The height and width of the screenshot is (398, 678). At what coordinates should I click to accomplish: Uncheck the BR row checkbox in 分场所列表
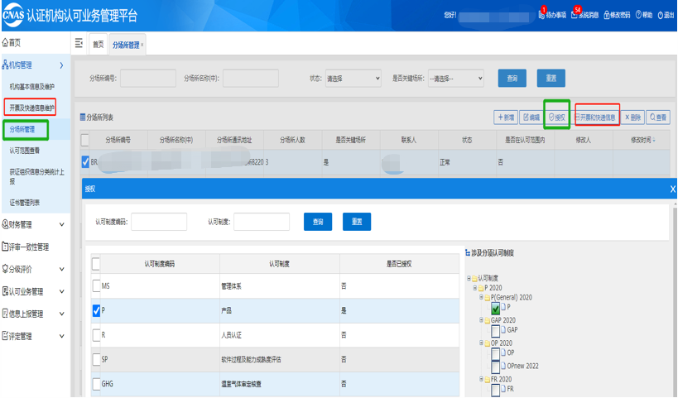tap(85, 162)
